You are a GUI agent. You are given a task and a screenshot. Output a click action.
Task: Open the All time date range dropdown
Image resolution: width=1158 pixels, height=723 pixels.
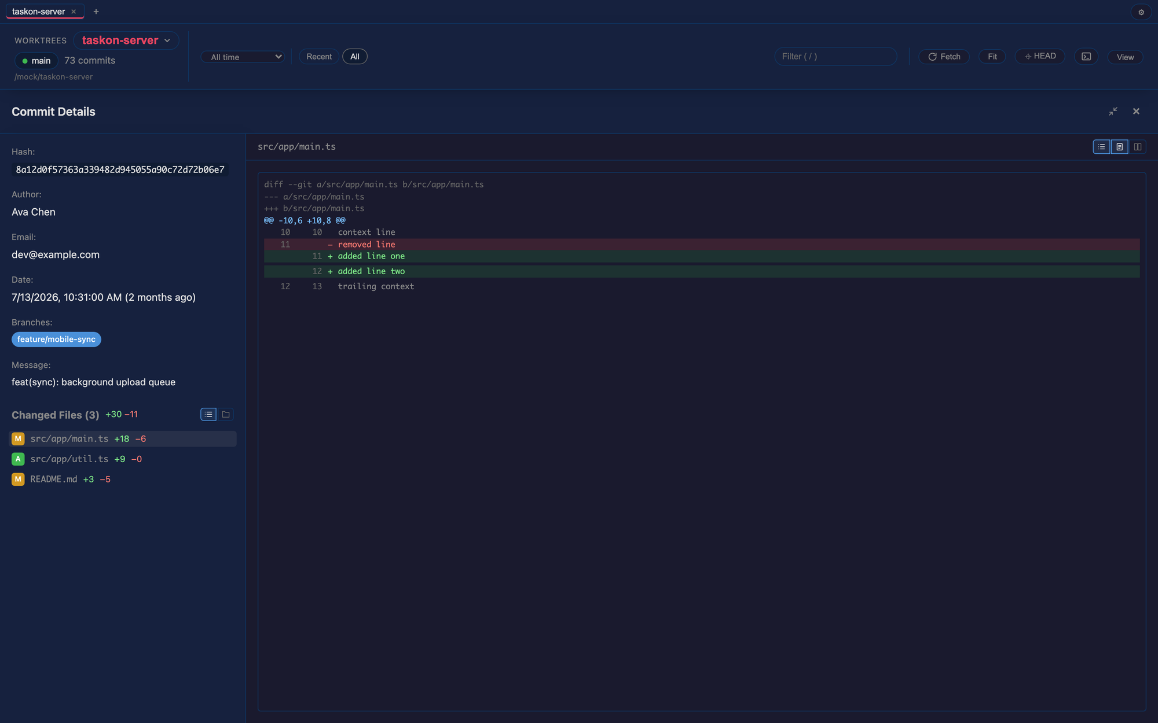(243, 57)
